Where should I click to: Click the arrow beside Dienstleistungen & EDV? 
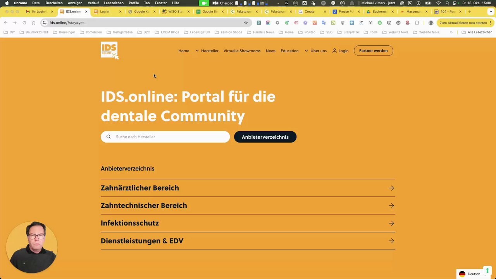click(x=391, y=241)
